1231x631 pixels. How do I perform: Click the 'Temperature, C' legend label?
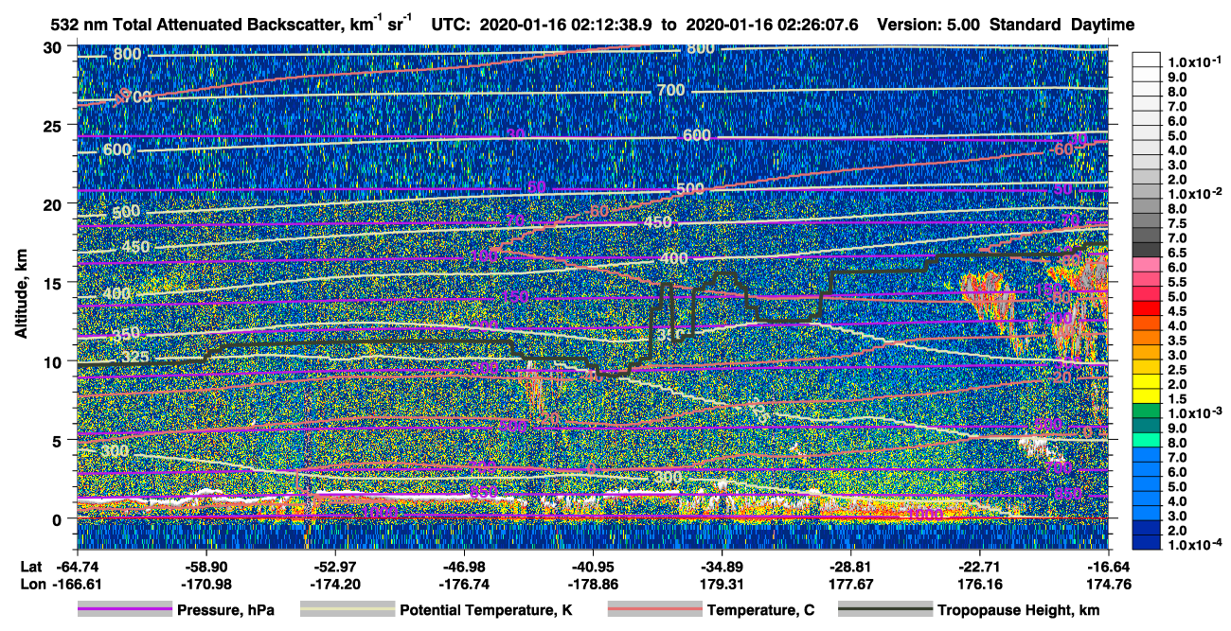(x=760, y=611)
